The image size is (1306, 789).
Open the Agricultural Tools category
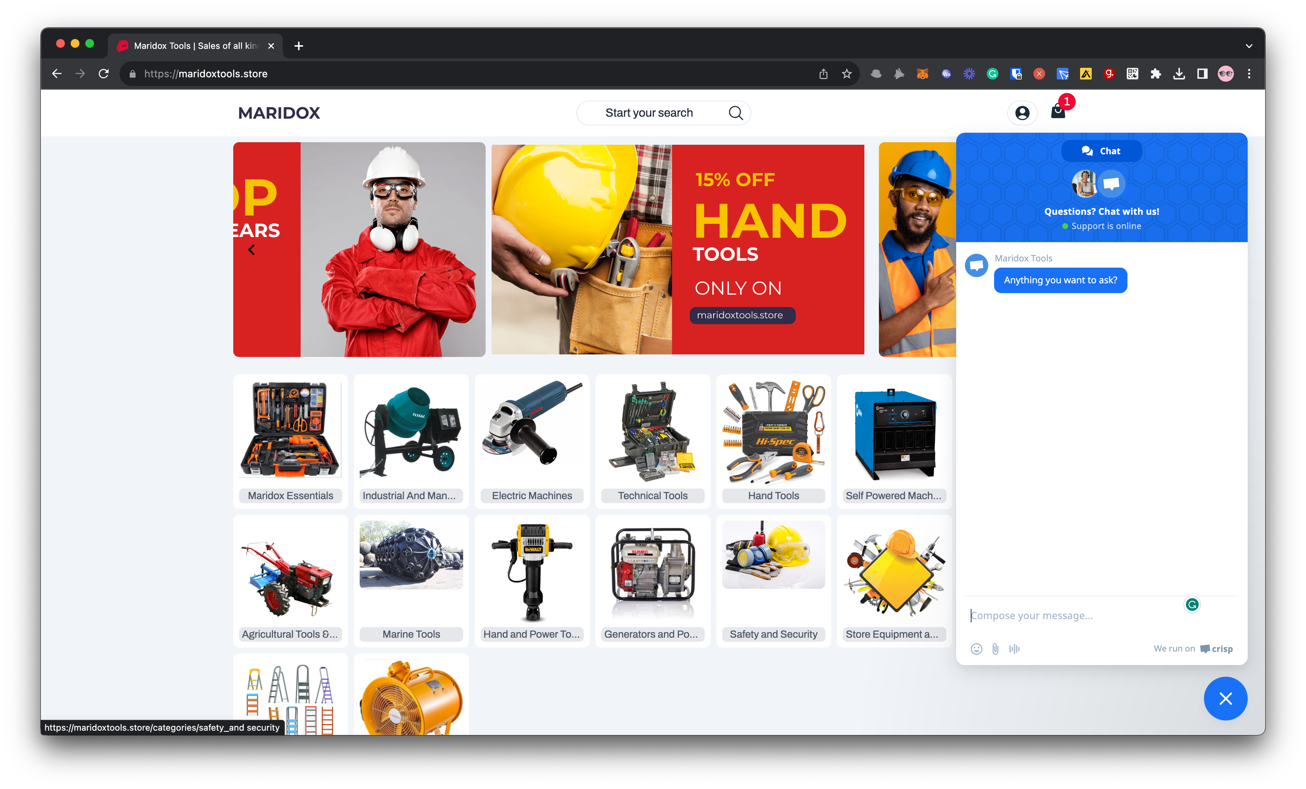pyautogui.click(x=290, y=580)
